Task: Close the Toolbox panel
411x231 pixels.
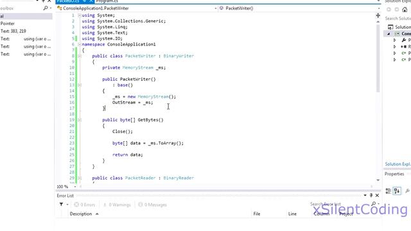Action: tap(49, 1)
